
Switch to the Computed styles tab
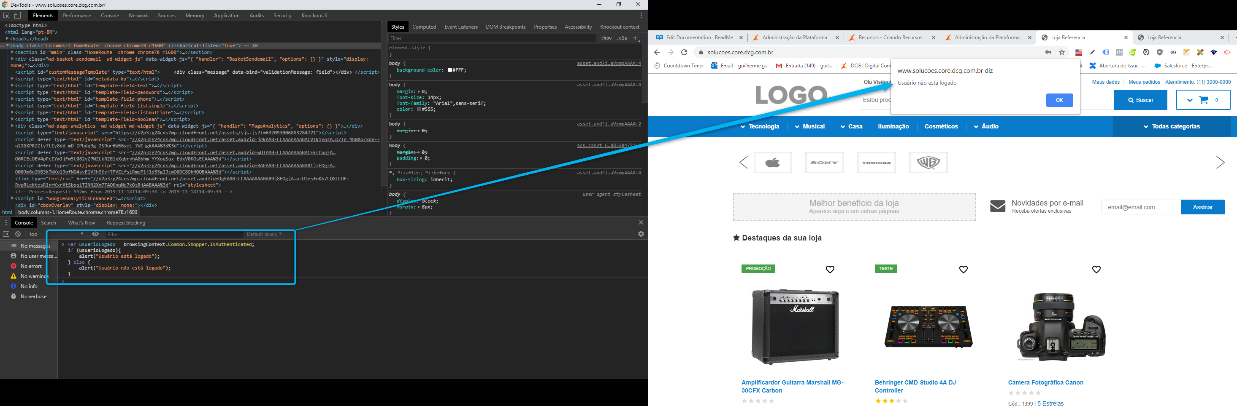coord(424,27)
